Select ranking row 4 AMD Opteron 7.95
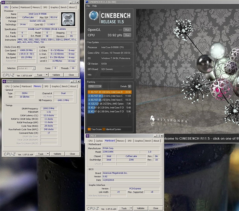 point(110,104)
